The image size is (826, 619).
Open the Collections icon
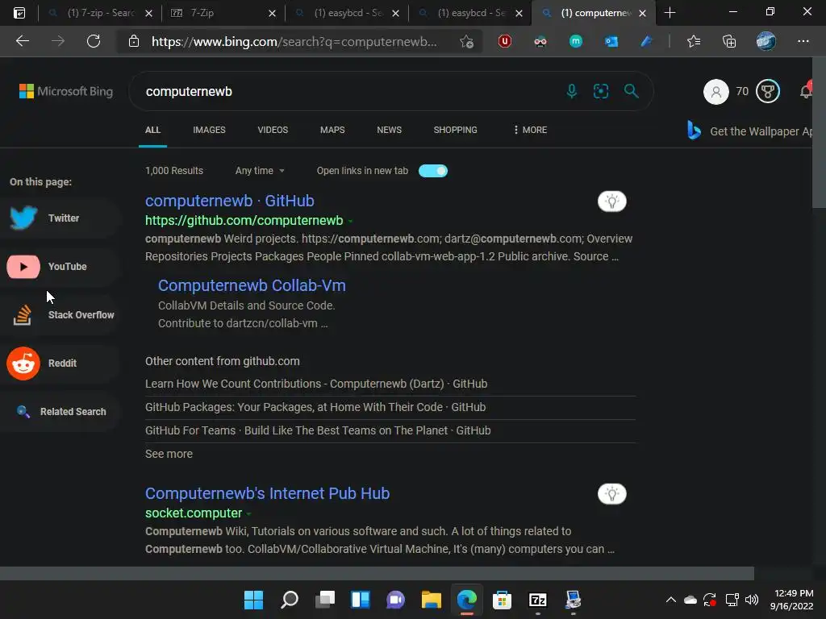[729, 41]
